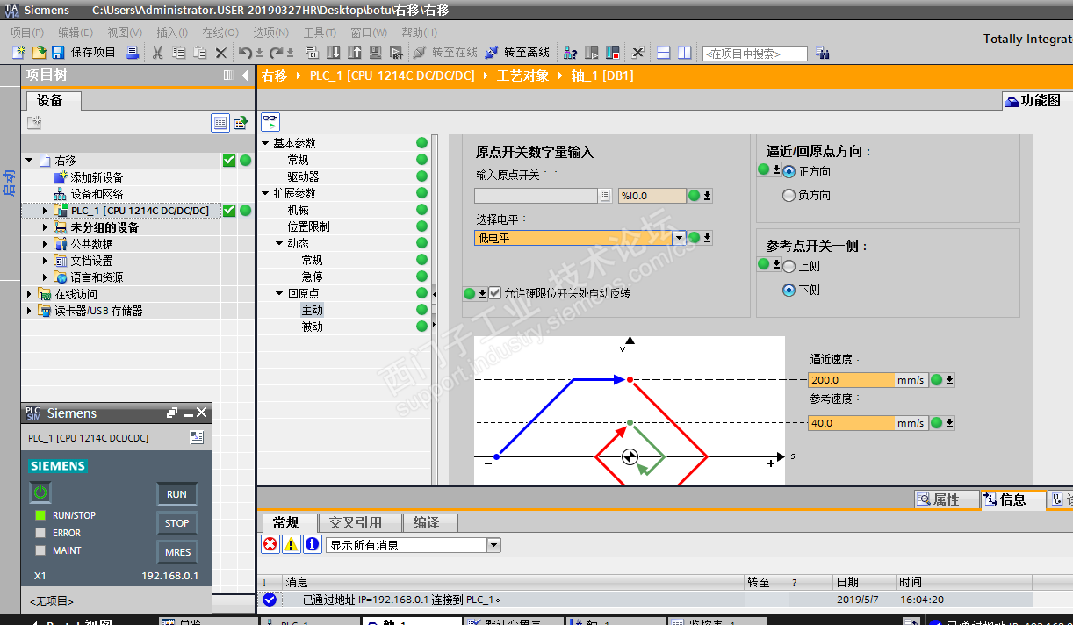Click the 参考速度 40.0 input field
This screenshot has width=1073, height=625.
coord(852,422)
